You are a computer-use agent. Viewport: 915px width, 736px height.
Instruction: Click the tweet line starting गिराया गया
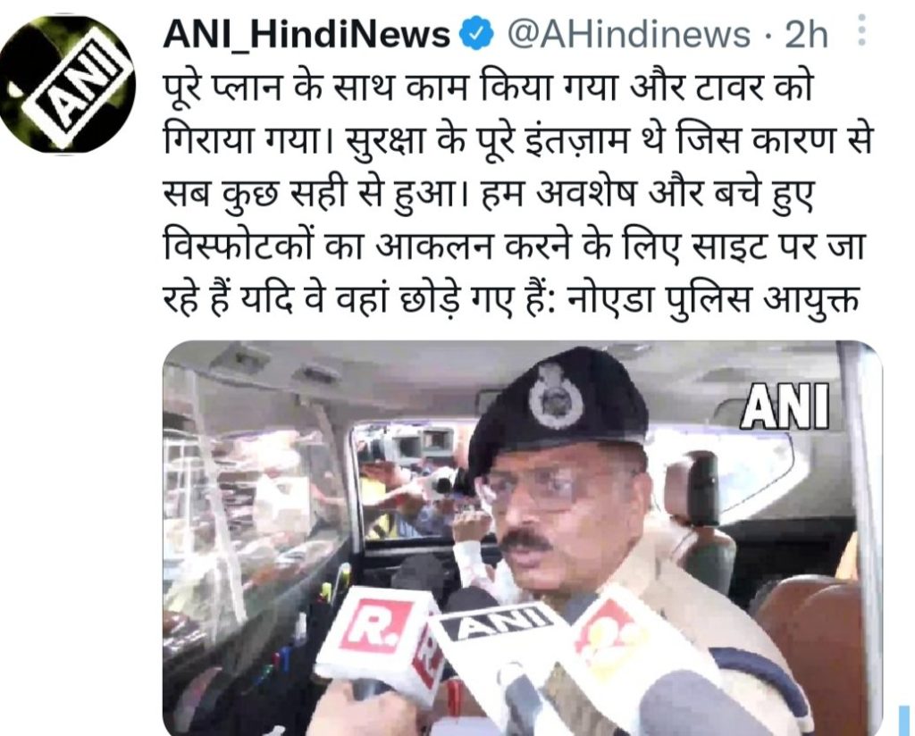(517, 141)
